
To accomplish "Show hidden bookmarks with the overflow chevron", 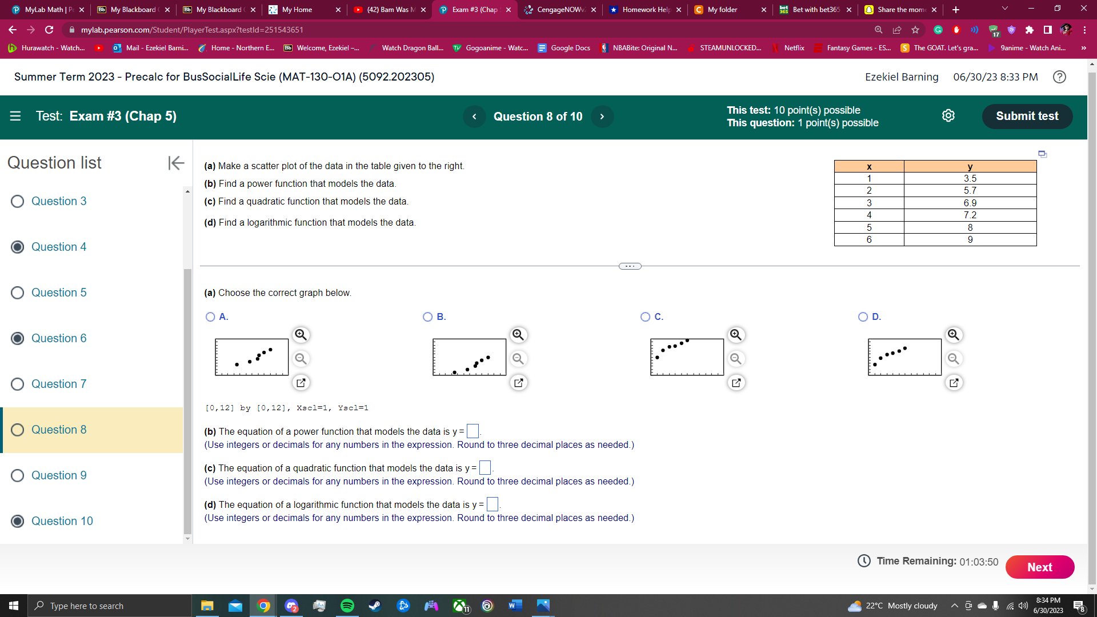I will click(1083, 48).
